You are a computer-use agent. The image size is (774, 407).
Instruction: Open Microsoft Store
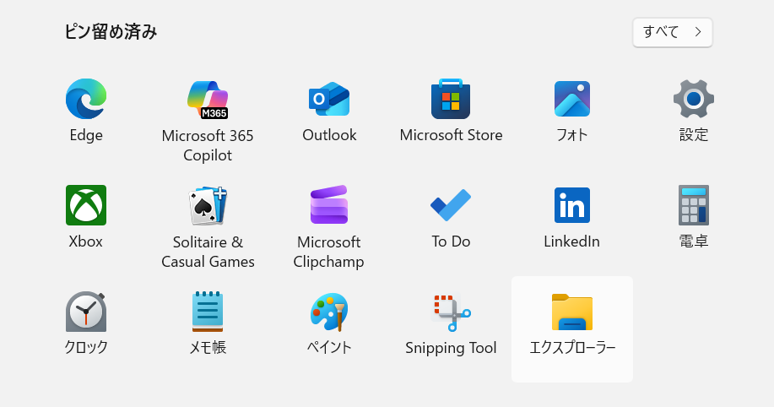[451, 100]
